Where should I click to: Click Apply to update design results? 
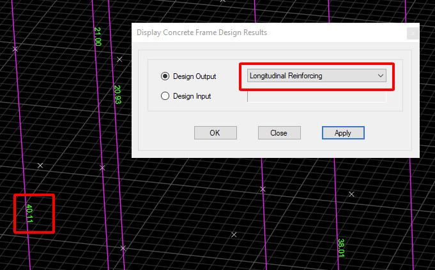point(343,133)
